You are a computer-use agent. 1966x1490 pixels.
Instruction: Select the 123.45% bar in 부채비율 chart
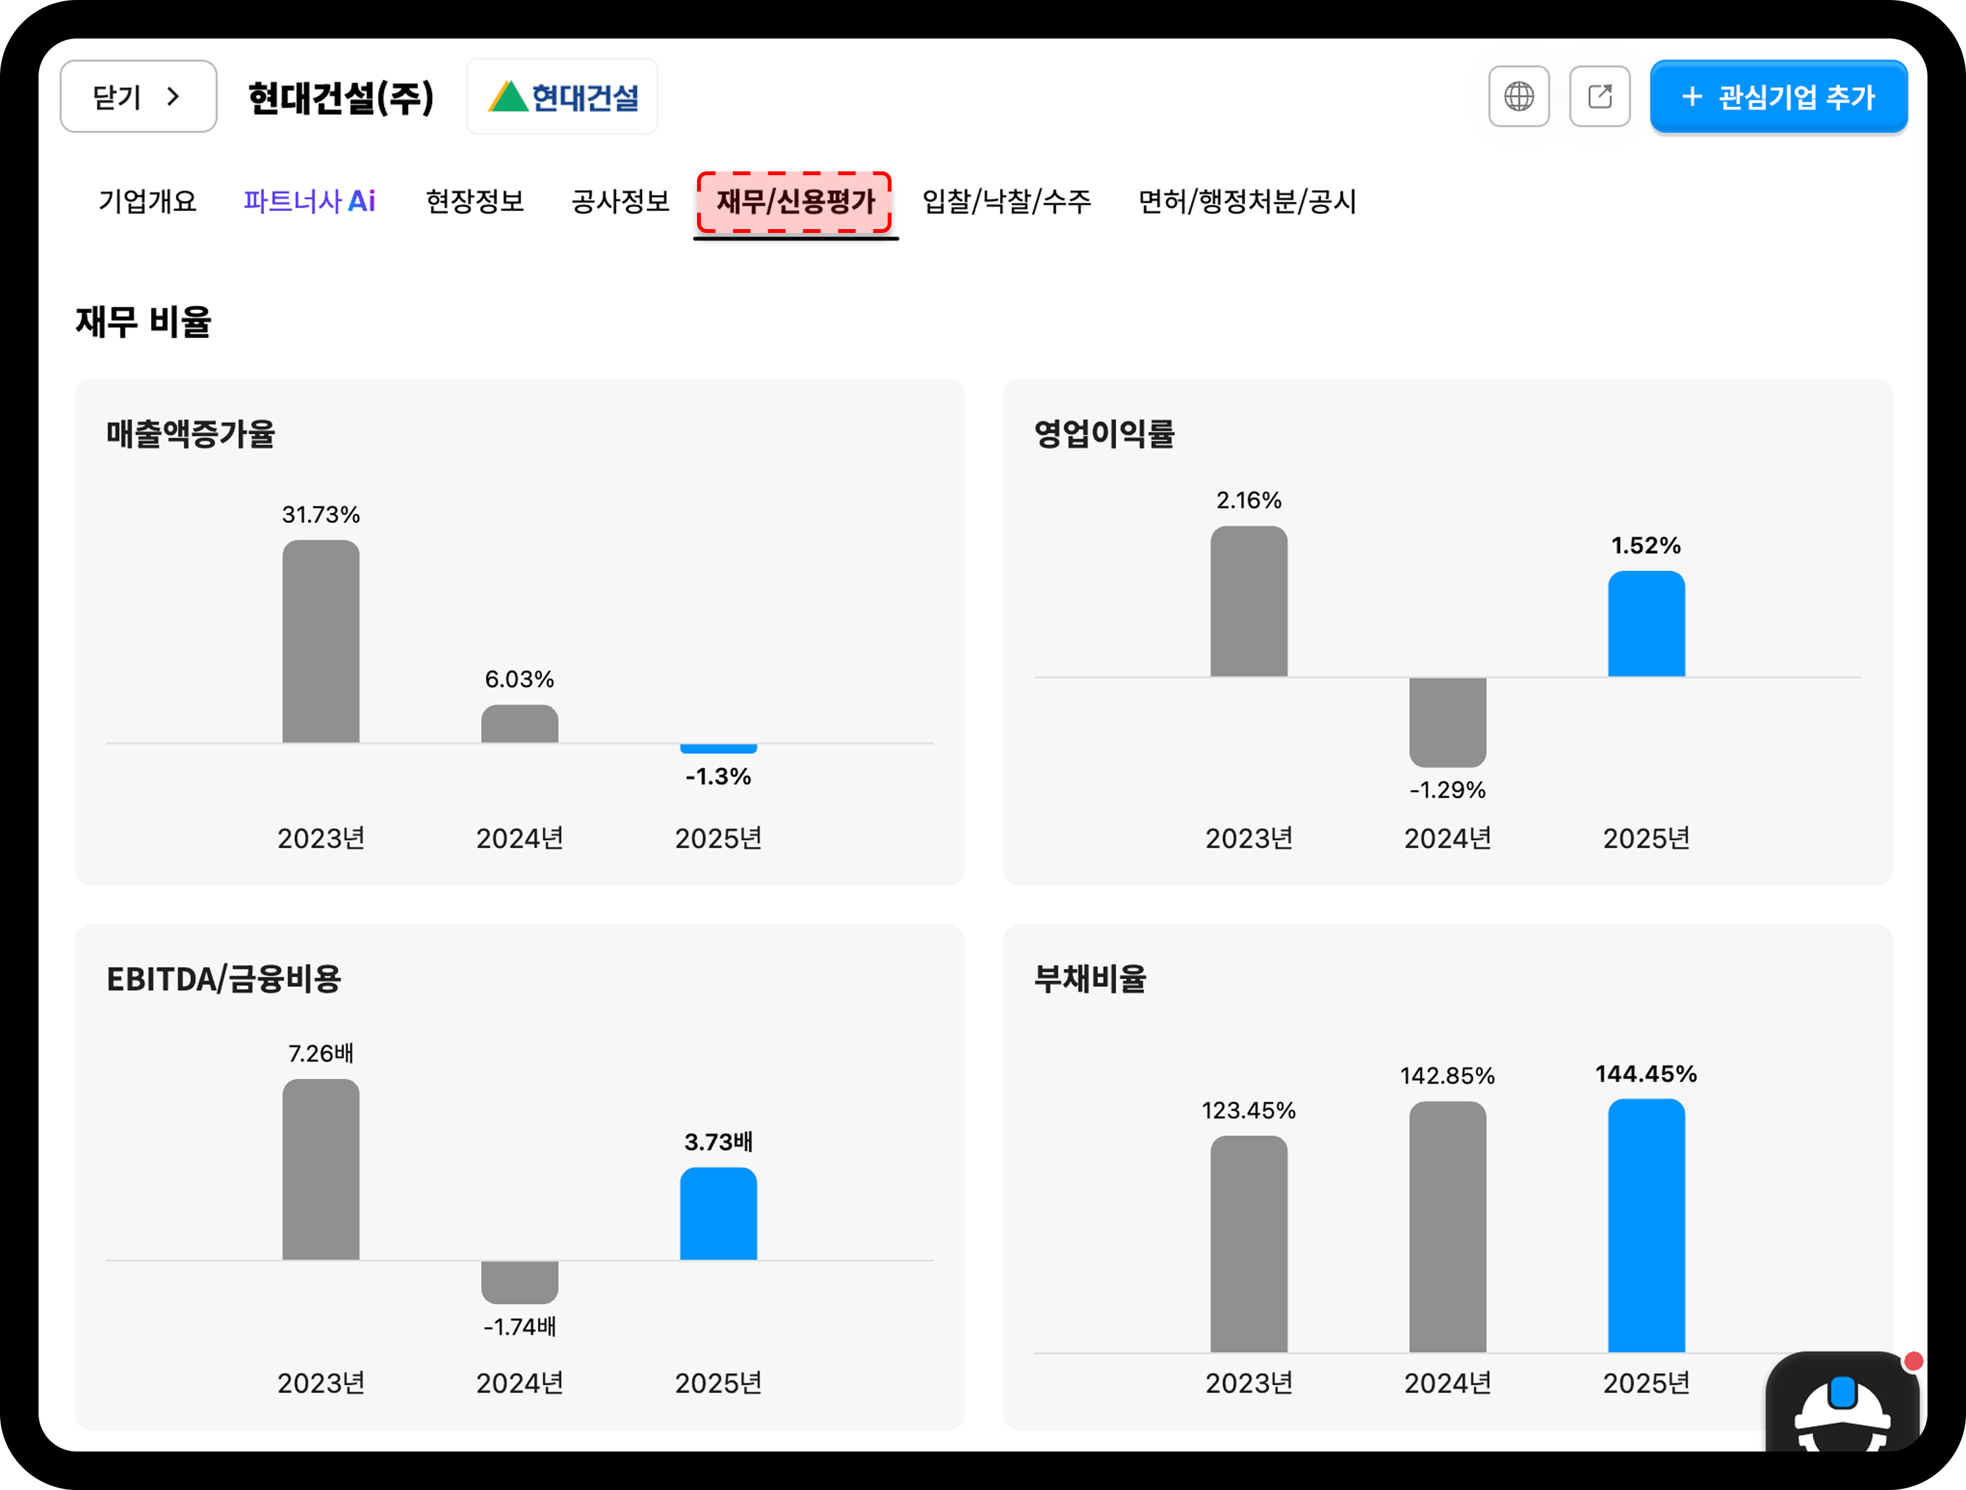(x=1249, y=1244)
